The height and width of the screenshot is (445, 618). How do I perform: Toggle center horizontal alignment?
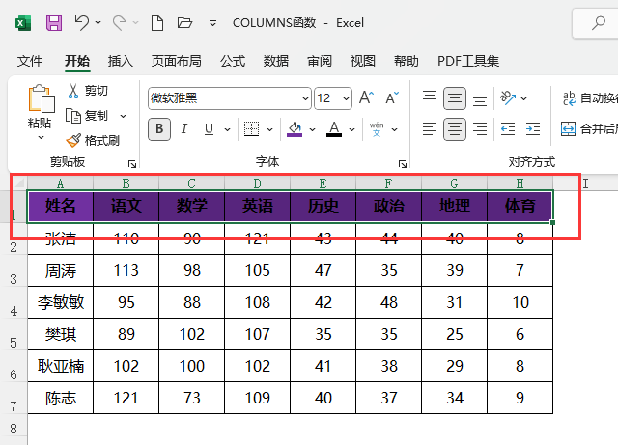(x=455, y=129)
